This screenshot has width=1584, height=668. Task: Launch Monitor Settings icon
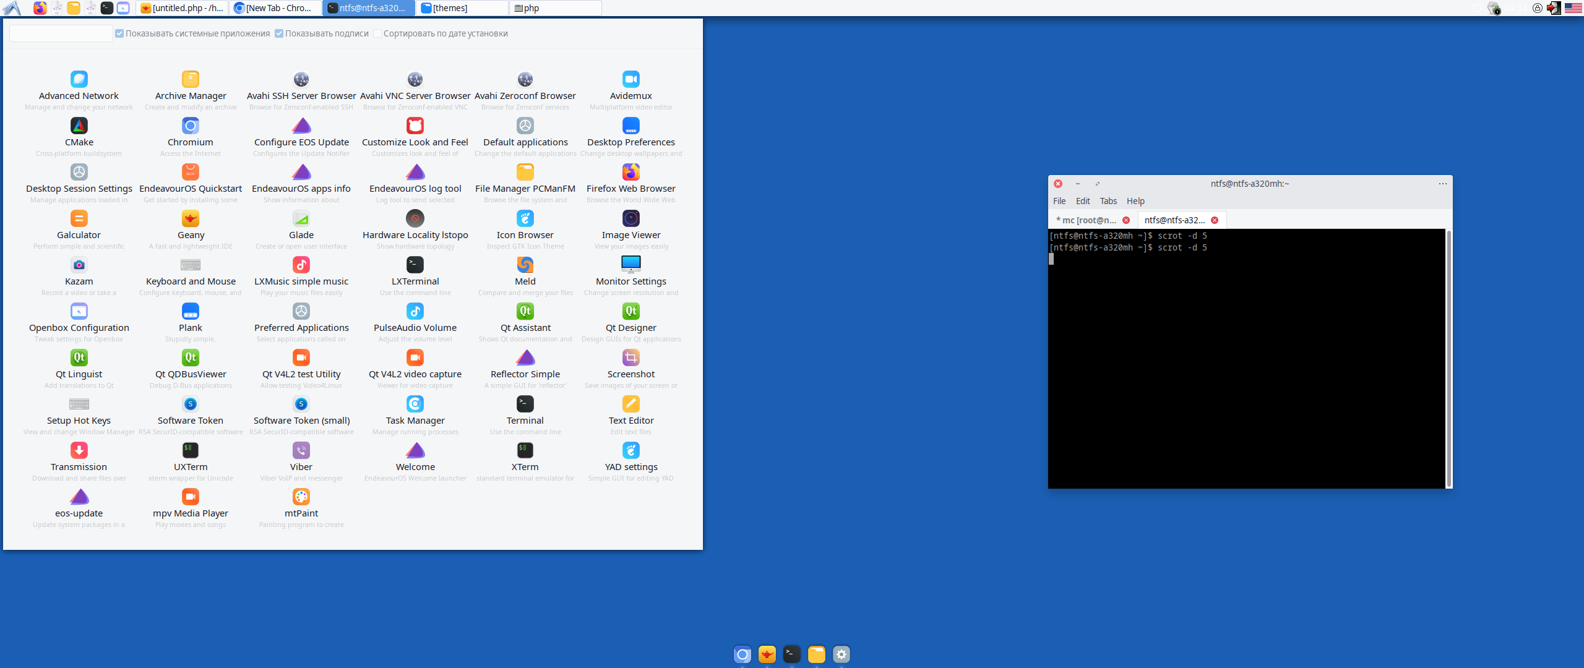point(631,265)
